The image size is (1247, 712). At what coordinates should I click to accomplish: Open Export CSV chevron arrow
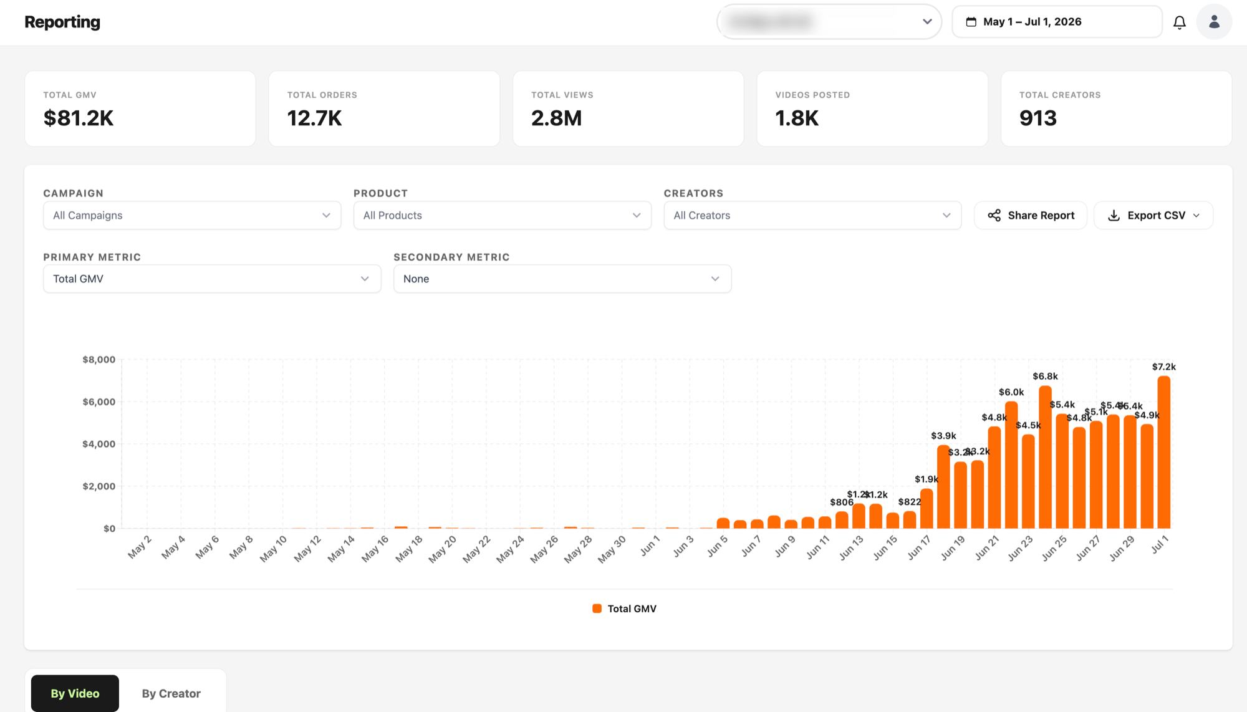tap(1196, 216)
